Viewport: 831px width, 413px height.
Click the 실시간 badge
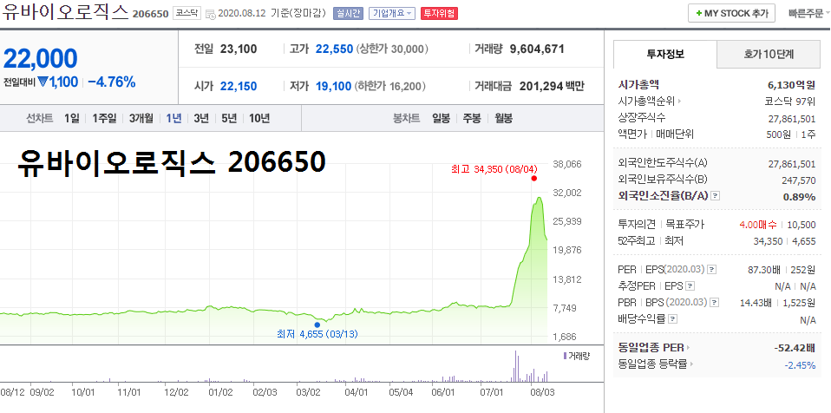pos(348,13)
